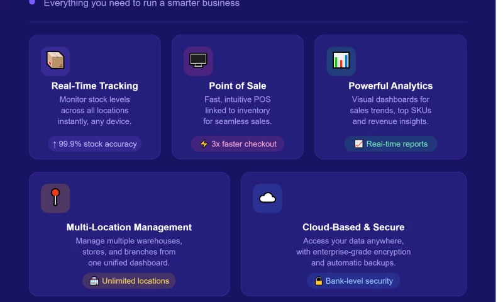Click 'Everything you need to run a smarter business' text
Viewport: 503px width, 302px height.
(x=141, y=3)
